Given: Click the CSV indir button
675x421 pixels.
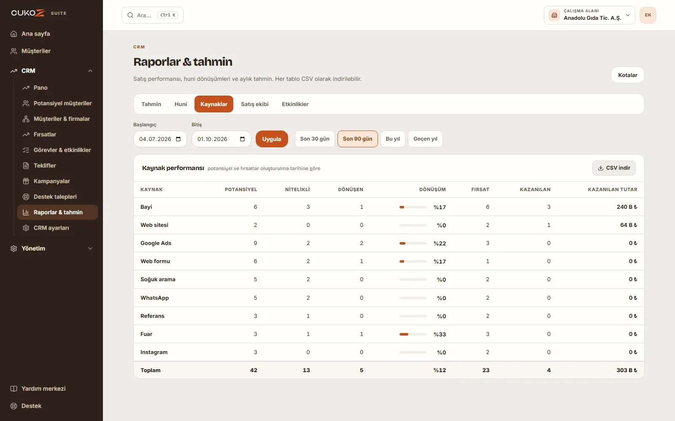Looking at the screenshot, I should pos(614,168).
